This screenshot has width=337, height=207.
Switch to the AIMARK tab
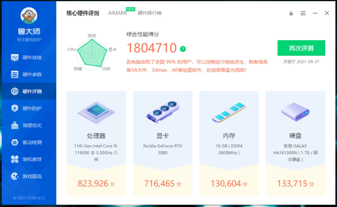click(117, 13)
